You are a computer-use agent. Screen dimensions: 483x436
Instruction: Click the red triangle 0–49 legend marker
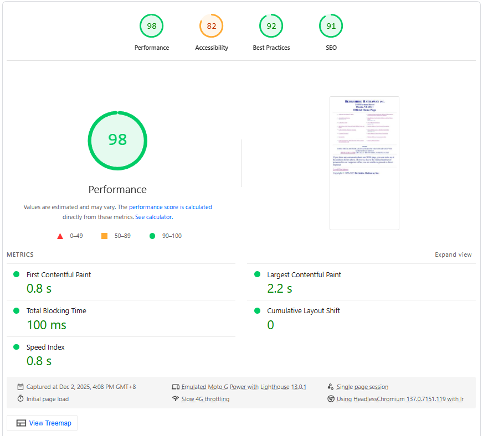(60, 236)
